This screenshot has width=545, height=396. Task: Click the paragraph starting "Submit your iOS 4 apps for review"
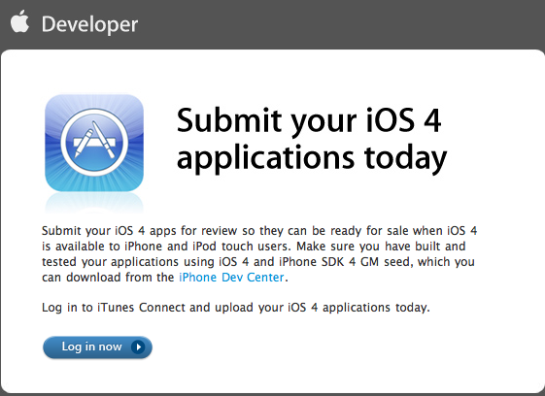pos(259,254)
